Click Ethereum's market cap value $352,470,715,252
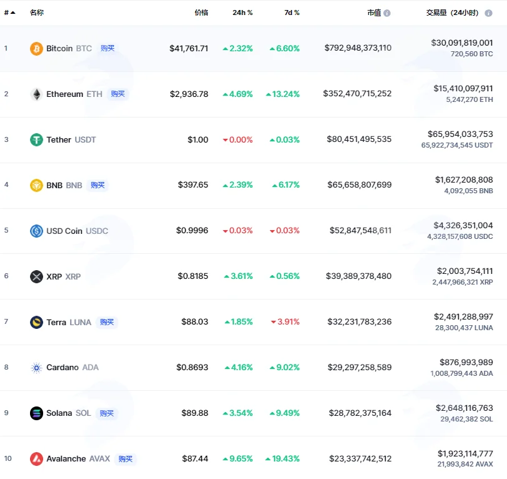 358,93
